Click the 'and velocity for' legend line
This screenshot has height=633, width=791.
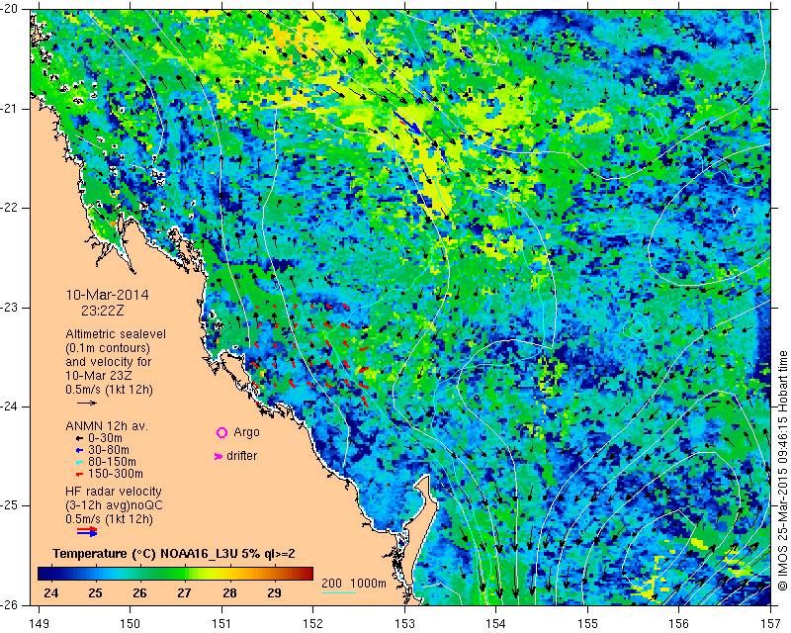click(109, 362)
